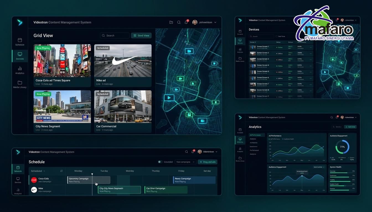
Task: Click the search magnifier in the Schedule window header
Action: click(187, 152)
